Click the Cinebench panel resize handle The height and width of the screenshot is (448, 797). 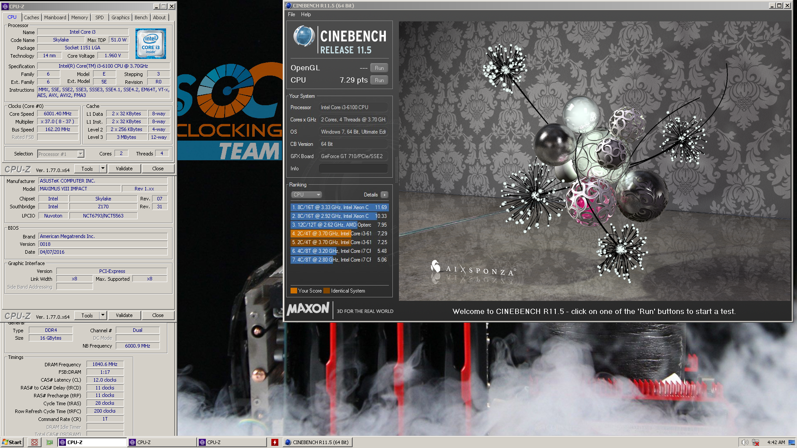pyautogui.click(x=396, y=169)
